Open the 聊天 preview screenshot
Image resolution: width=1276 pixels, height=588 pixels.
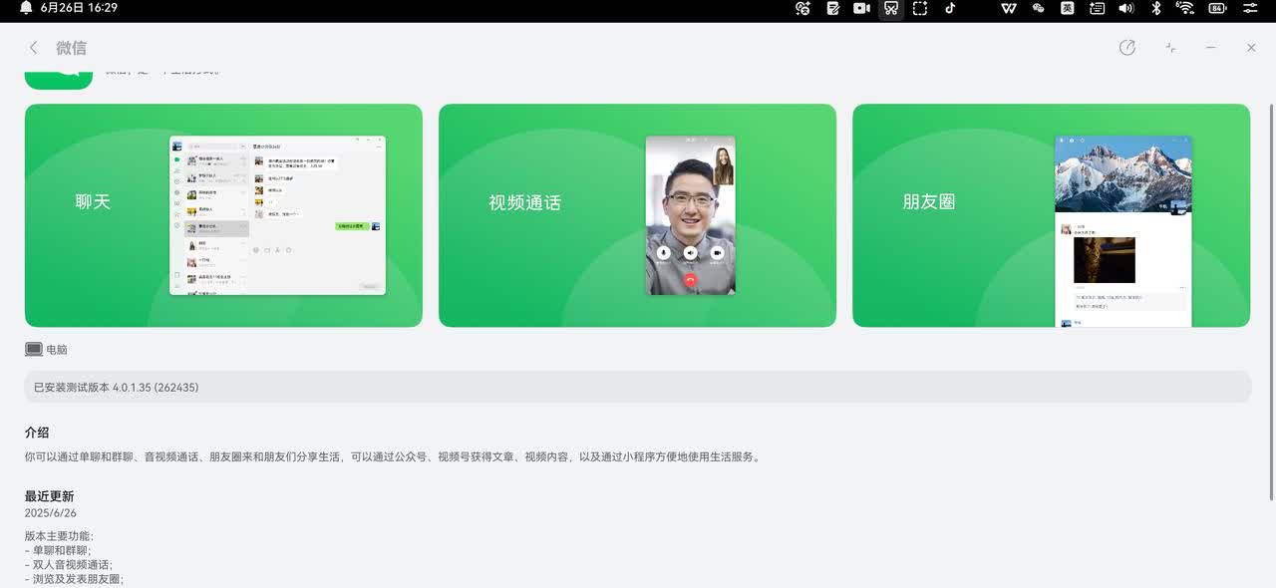point(223,215)
